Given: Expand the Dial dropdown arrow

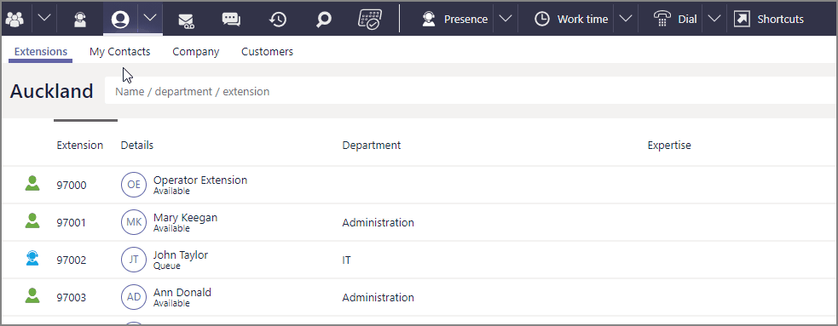Looking at the screenshot, I should point(714,19).
